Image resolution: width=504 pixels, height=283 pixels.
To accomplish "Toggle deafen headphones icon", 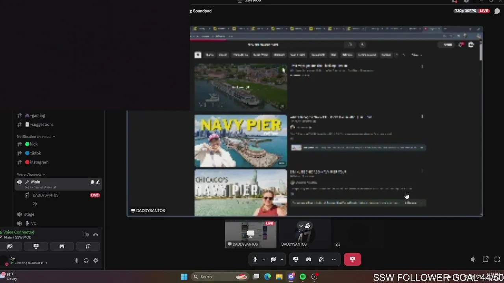I will [x=86, y=261].
